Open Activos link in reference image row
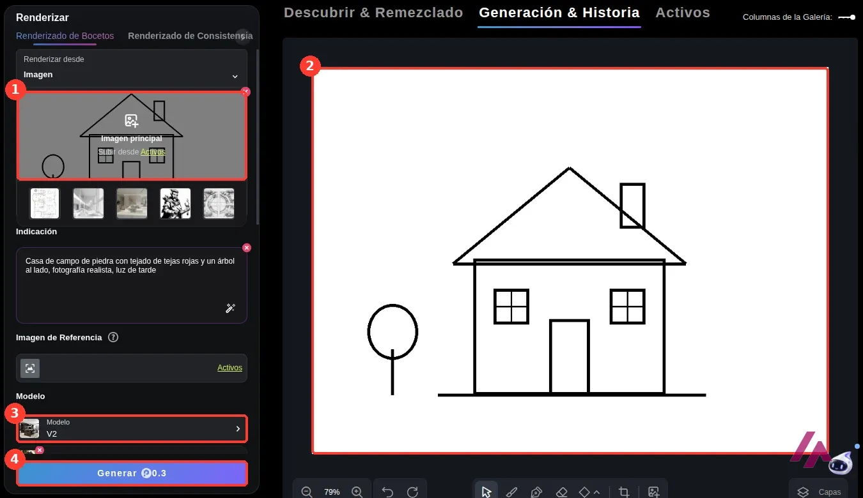The width and height of the screenshot is (863, 498). (x=229, y=368)
